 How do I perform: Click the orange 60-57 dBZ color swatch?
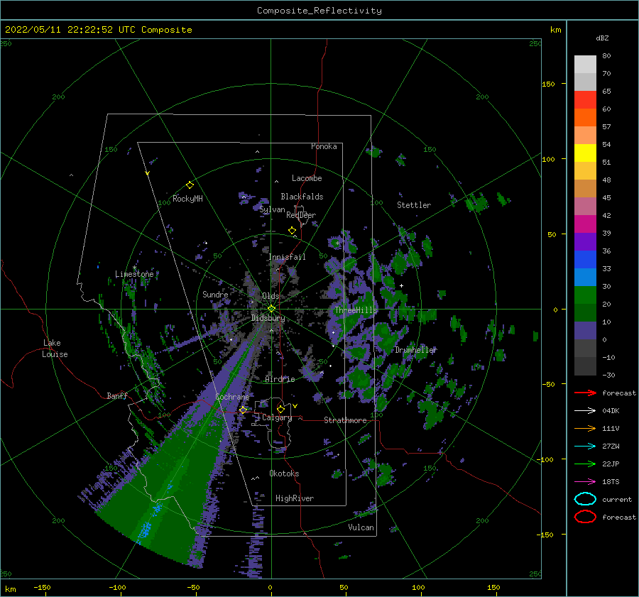point(585,118)
